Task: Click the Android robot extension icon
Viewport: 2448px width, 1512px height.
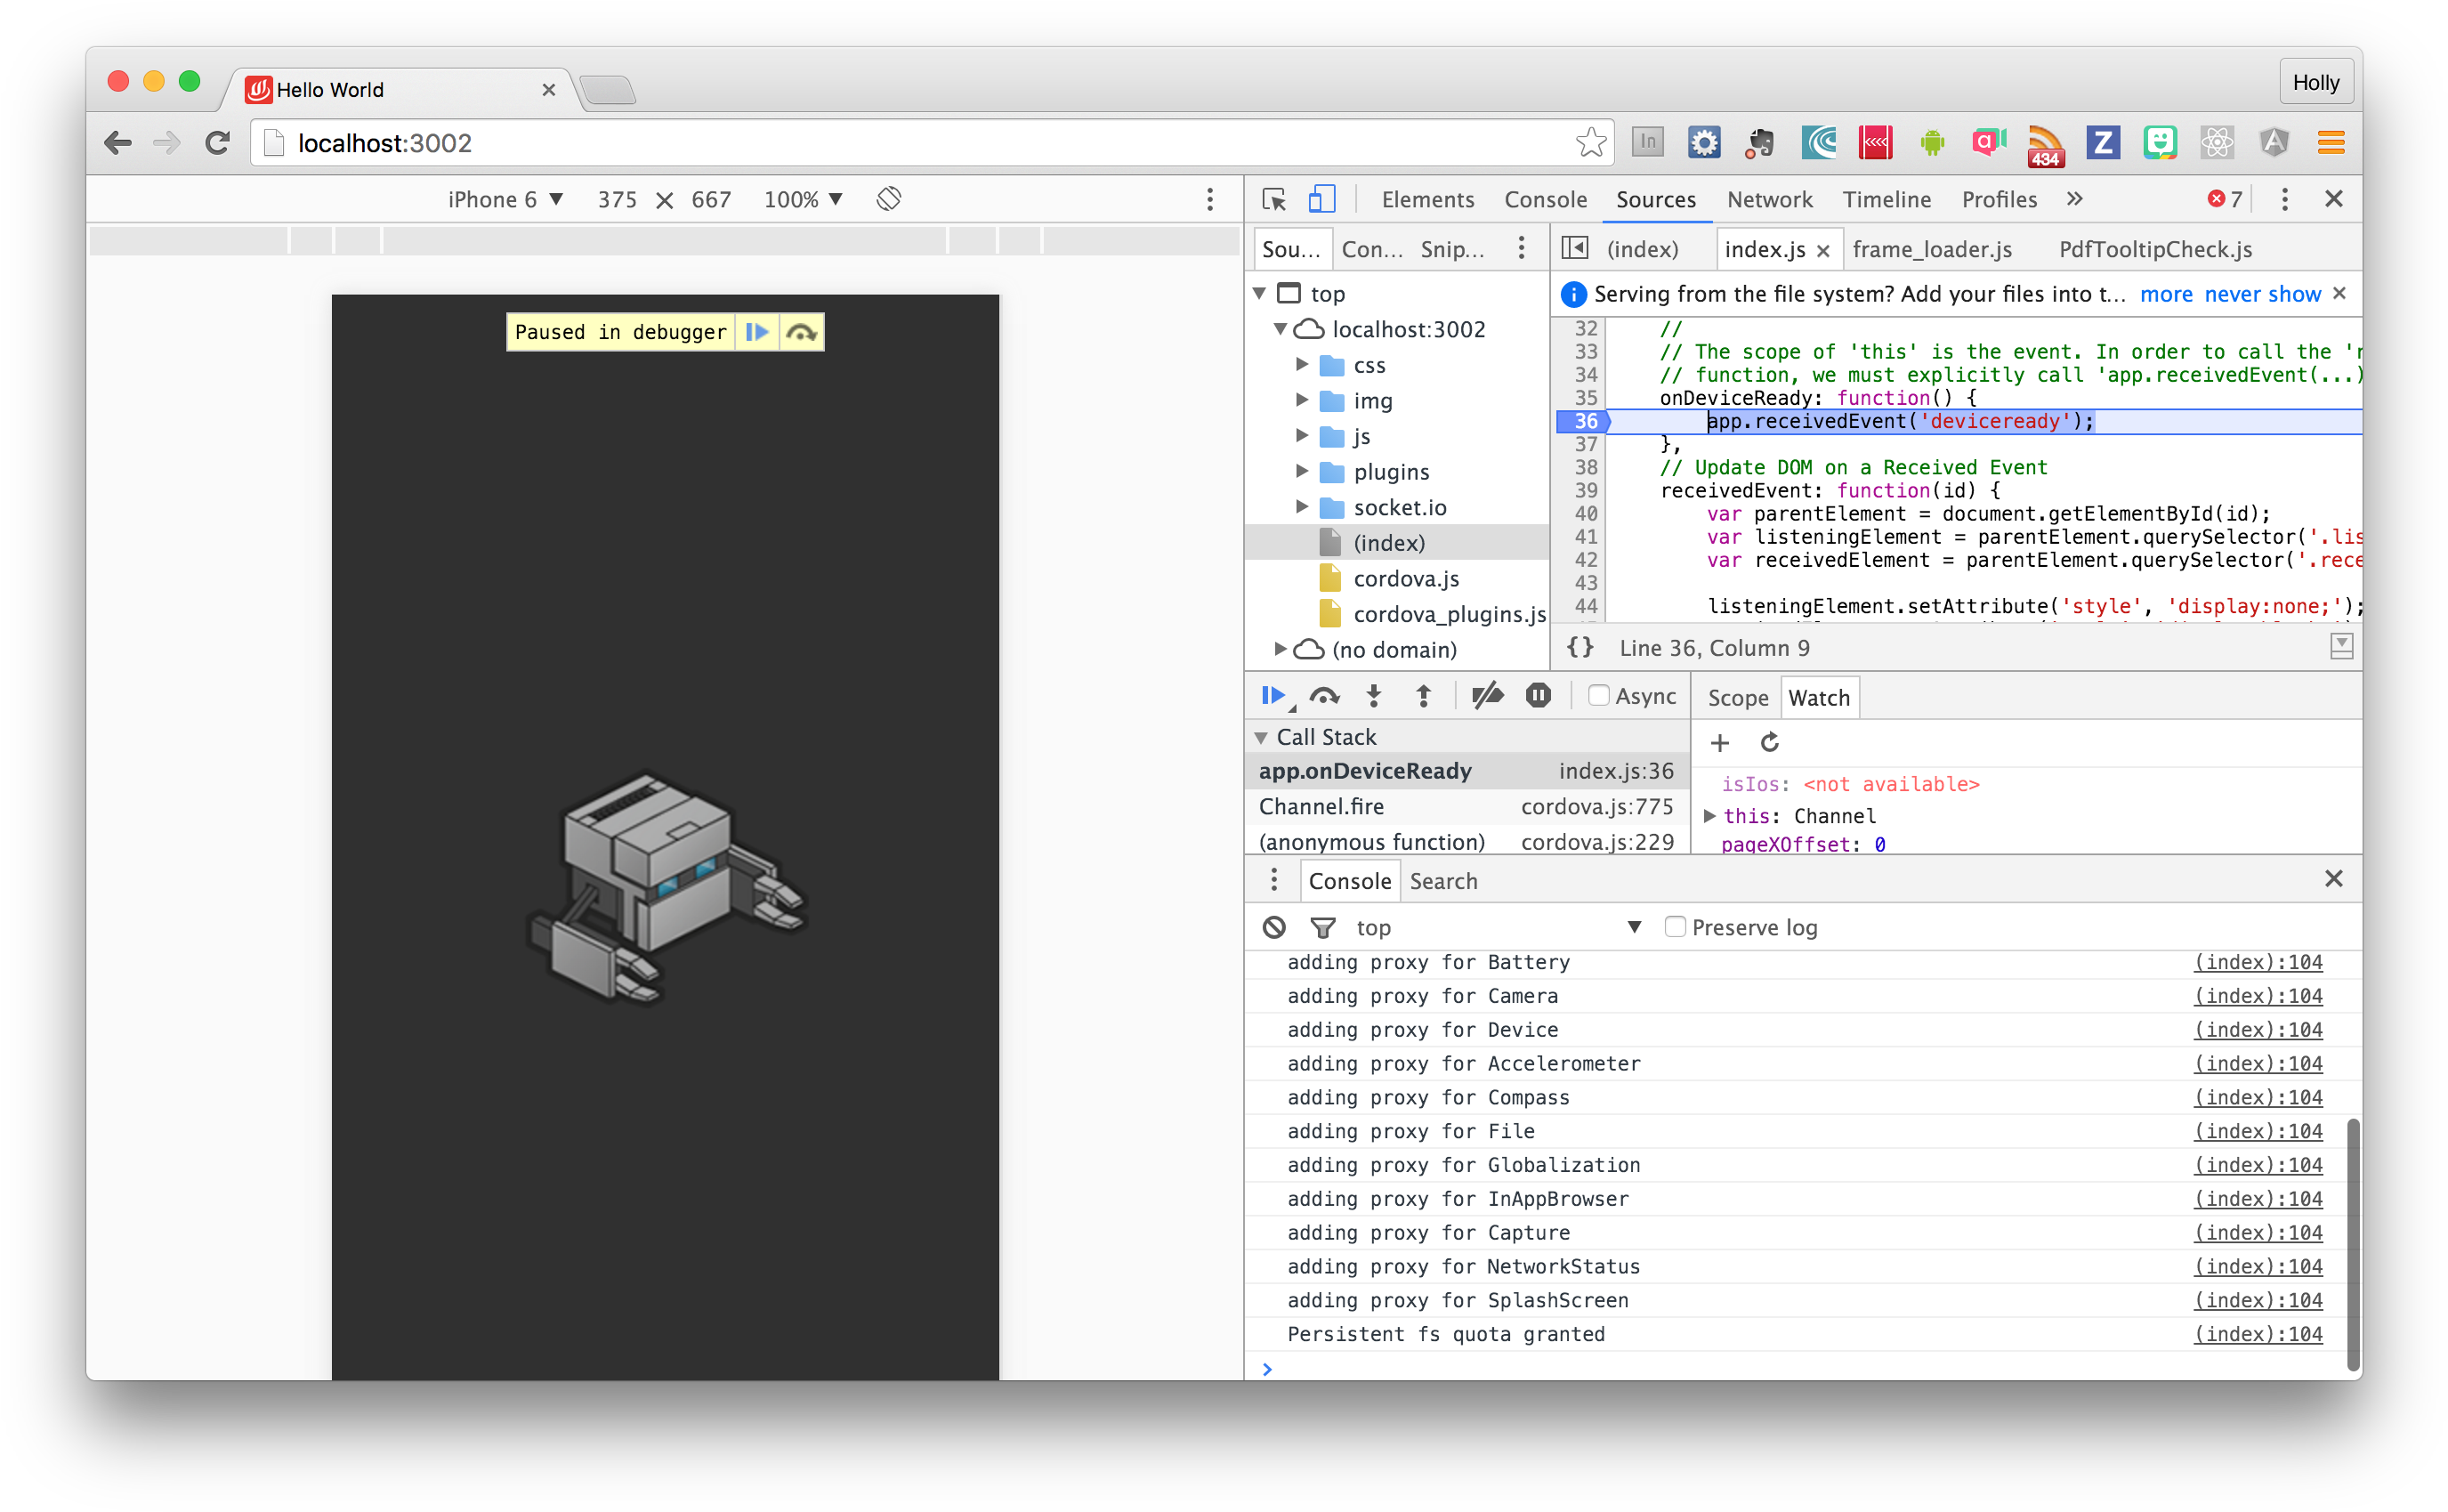Action: 1931,143
